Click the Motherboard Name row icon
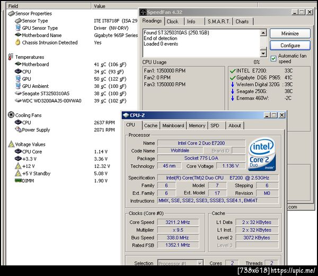Image resolution: width=318 pixels, height=276 pixels. tap(18, 35)
